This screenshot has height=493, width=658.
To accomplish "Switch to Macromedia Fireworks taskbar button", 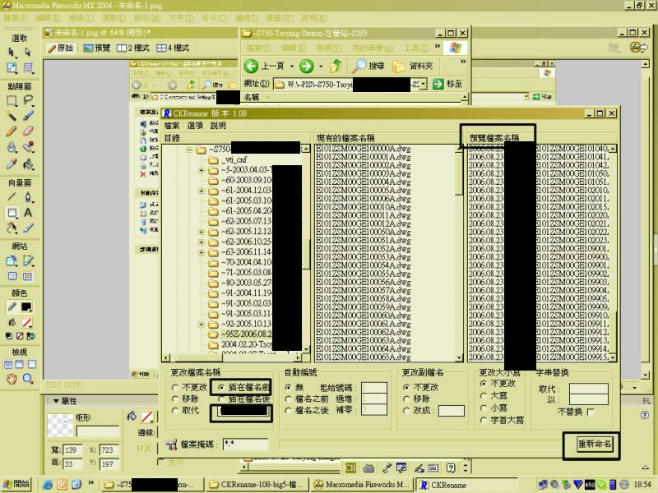I will 361,485.
